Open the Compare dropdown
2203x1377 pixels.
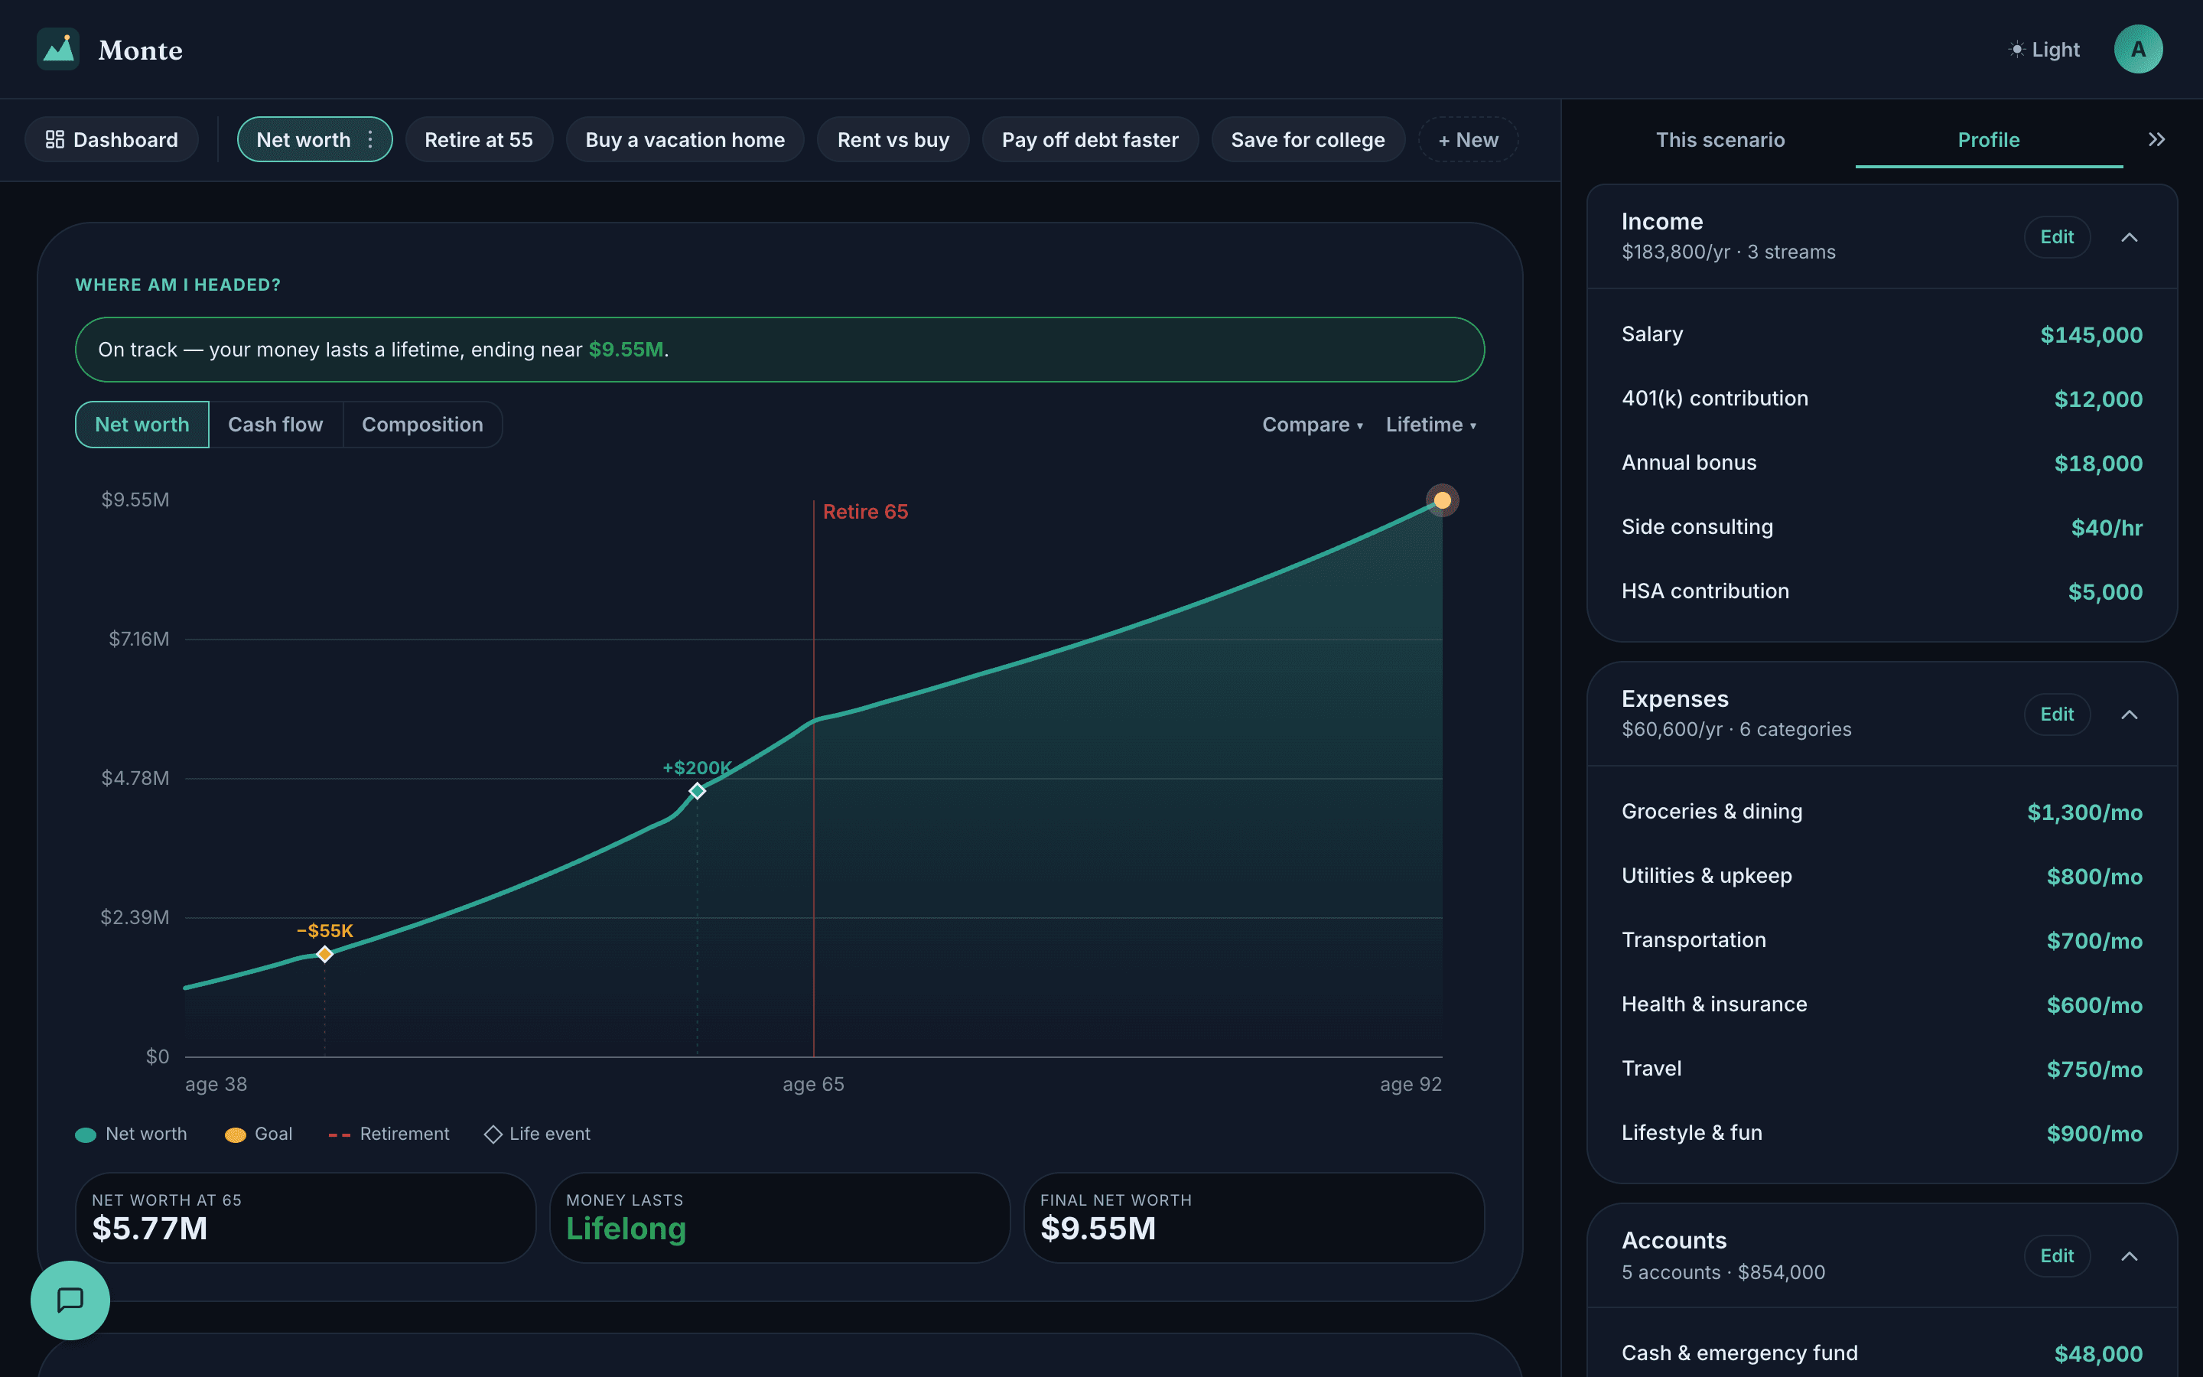(1312, 425)
